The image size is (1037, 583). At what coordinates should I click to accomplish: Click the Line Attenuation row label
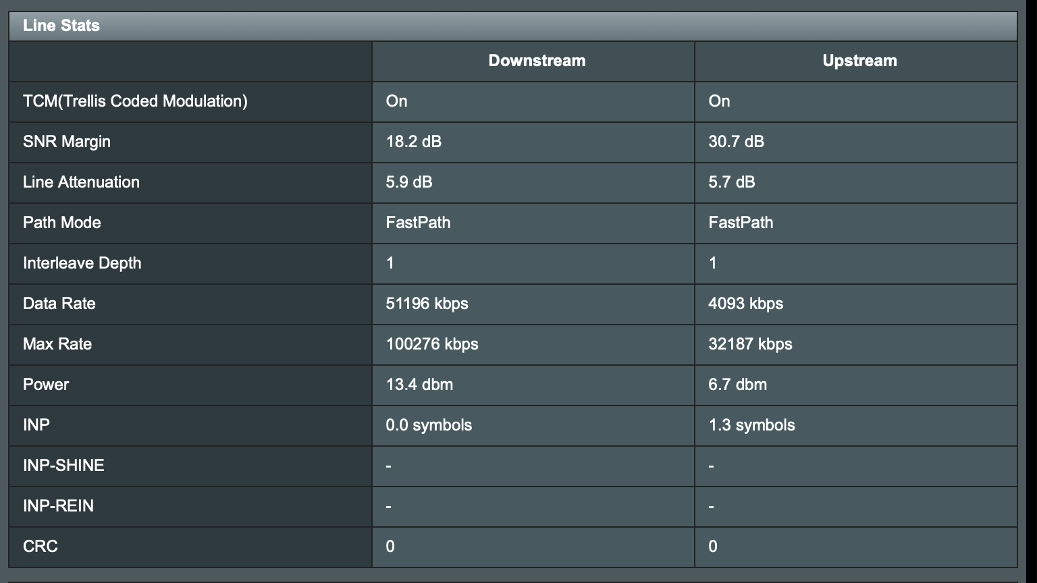click(x=81, y=182)
